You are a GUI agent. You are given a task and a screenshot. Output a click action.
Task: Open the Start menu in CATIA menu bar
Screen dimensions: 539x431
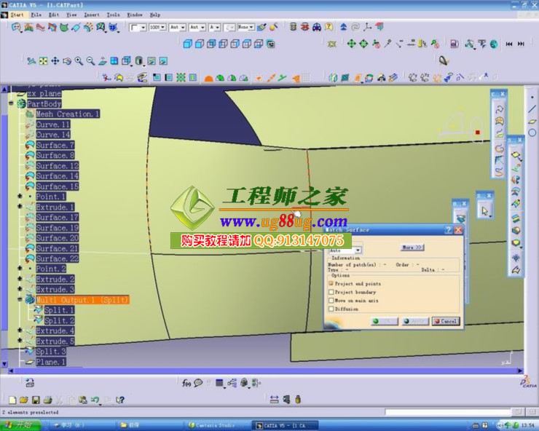pyautogui.click(x=17, y=15)
